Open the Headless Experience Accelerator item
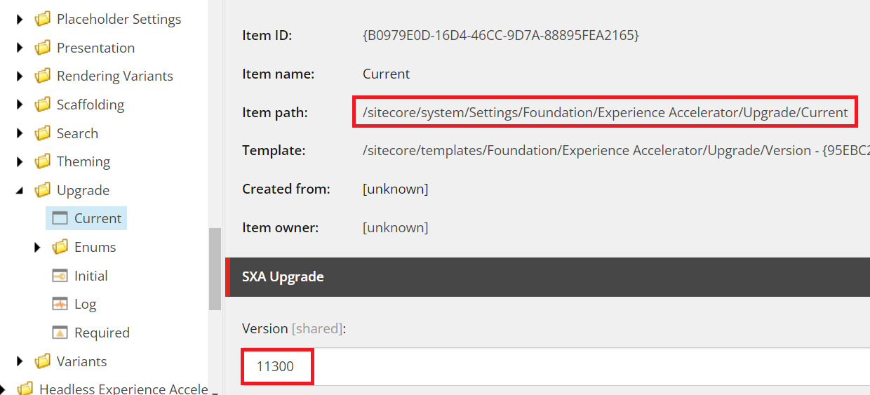 tap(123, 389)
